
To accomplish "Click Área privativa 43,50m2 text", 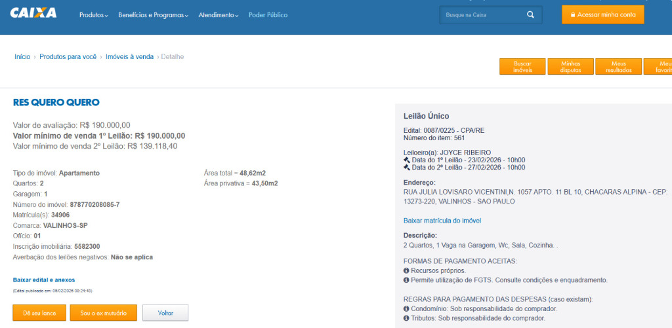I will [x=240, y=183].
